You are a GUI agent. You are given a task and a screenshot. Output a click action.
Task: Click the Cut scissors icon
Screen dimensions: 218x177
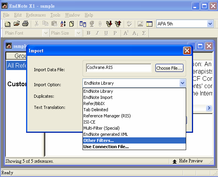pos(36,24)
